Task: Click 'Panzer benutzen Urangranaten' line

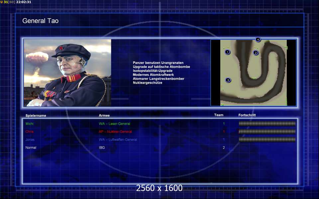Action: click(158, 63)
